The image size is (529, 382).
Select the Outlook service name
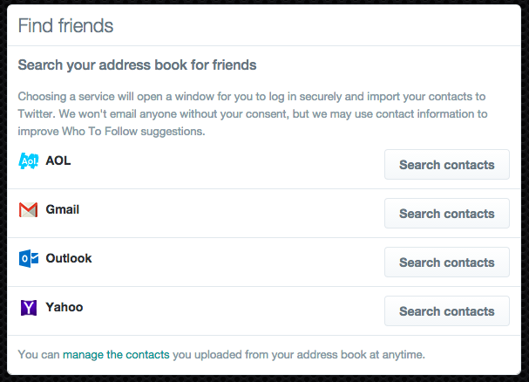[69, 259]
